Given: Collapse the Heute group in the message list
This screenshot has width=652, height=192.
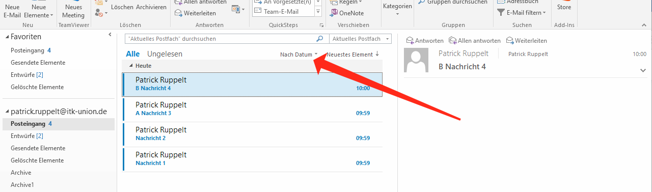Looking at the screenshot, I should [x=131, y=66].
